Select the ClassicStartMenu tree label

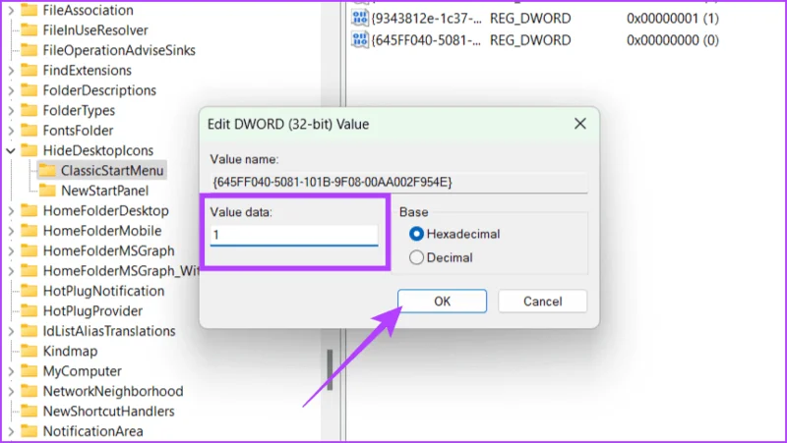tap(112, 170)
